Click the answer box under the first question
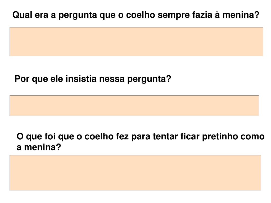 136,41
